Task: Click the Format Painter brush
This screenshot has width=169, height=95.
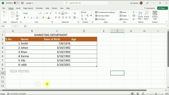Action: click(17, 19)
